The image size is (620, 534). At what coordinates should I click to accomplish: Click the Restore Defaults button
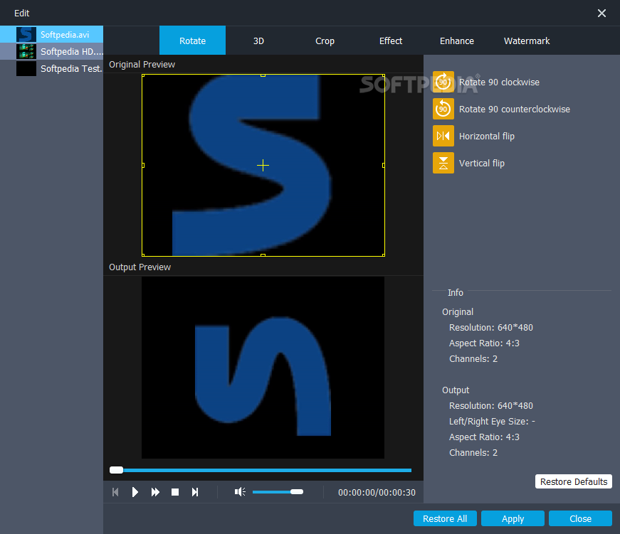(574, 481)
